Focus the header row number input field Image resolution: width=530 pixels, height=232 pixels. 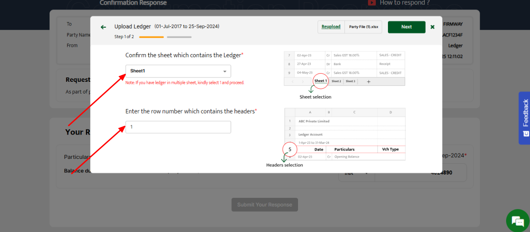coord(178,127)
